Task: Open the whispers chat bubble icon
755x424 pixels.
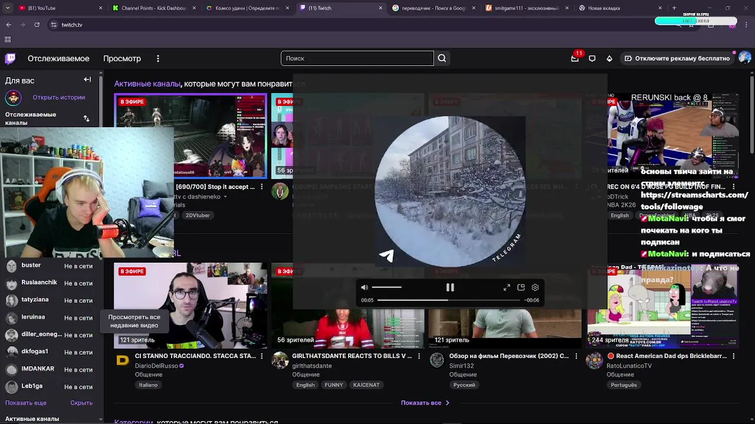Action: pyautogui.click(x=592, y=58)
